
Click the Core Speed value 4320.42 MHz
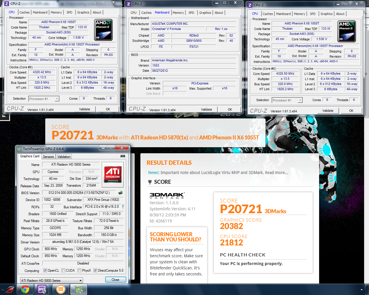pyautogui.click(x=42, y=72)
